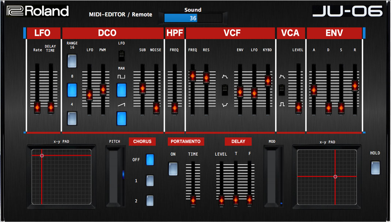Click the DELAY label
The width and height of the screenshot is (391, 222).
coord(238,142)
